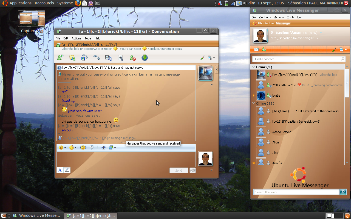Select the text font 'A' button
Screen dimensions: 351x219
tap(60, 170)
